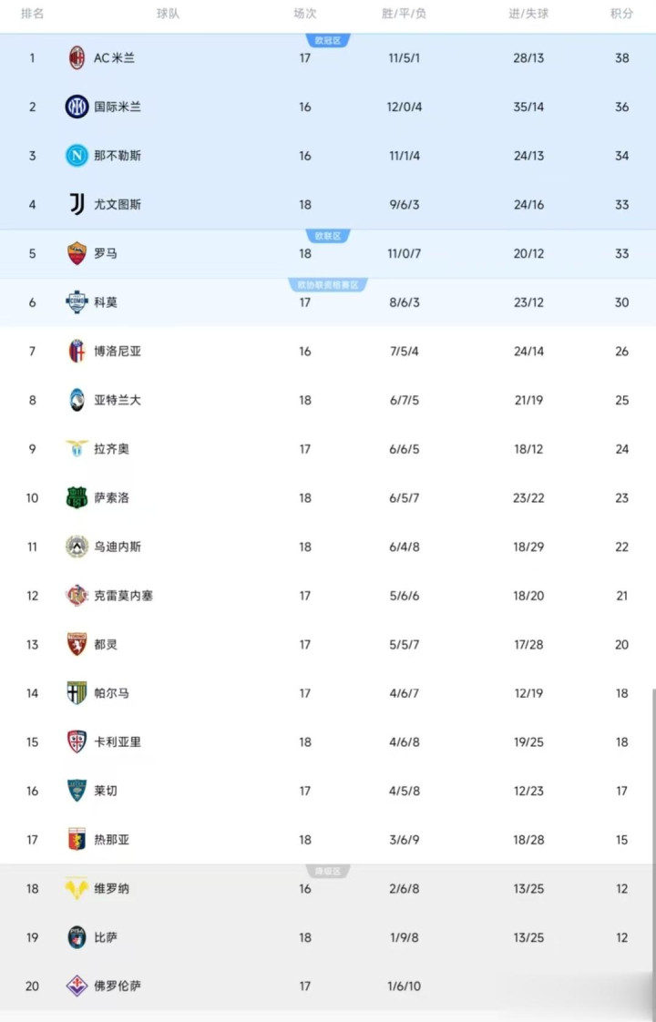This screenshot has height=1022, width=656.
Task: Click the 佛罗伦萨 purple club crest
Action: (77, 986)
